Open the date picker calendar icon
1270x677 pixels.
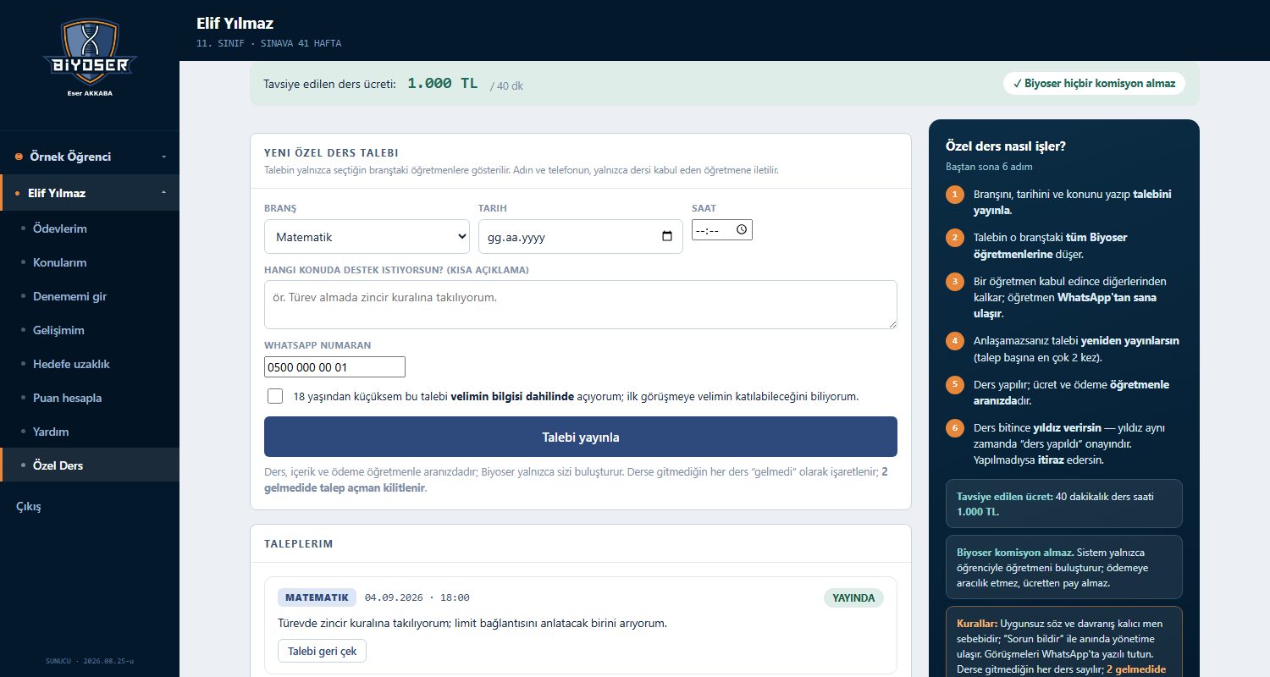click(x=667, y=237)
